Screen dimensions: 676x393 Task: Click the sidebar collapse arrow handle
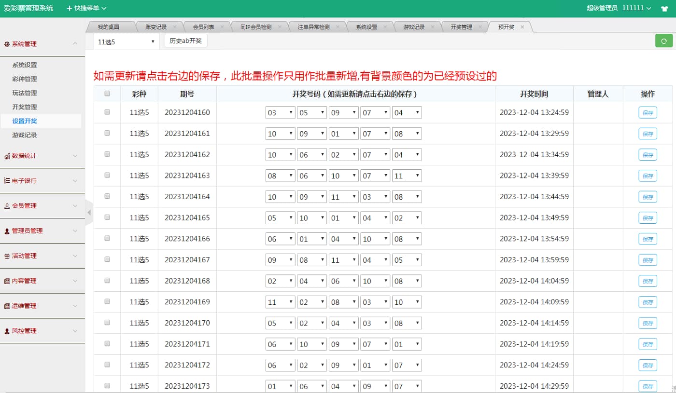point(89,212)
